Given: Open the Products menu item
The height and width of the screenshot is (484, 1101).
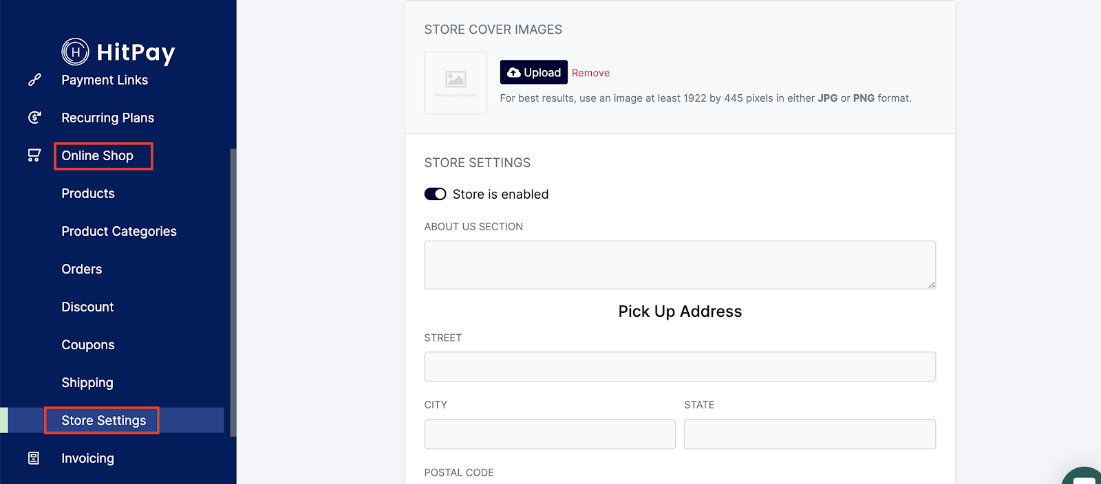Looking at the screenshot, I should 88,193.
